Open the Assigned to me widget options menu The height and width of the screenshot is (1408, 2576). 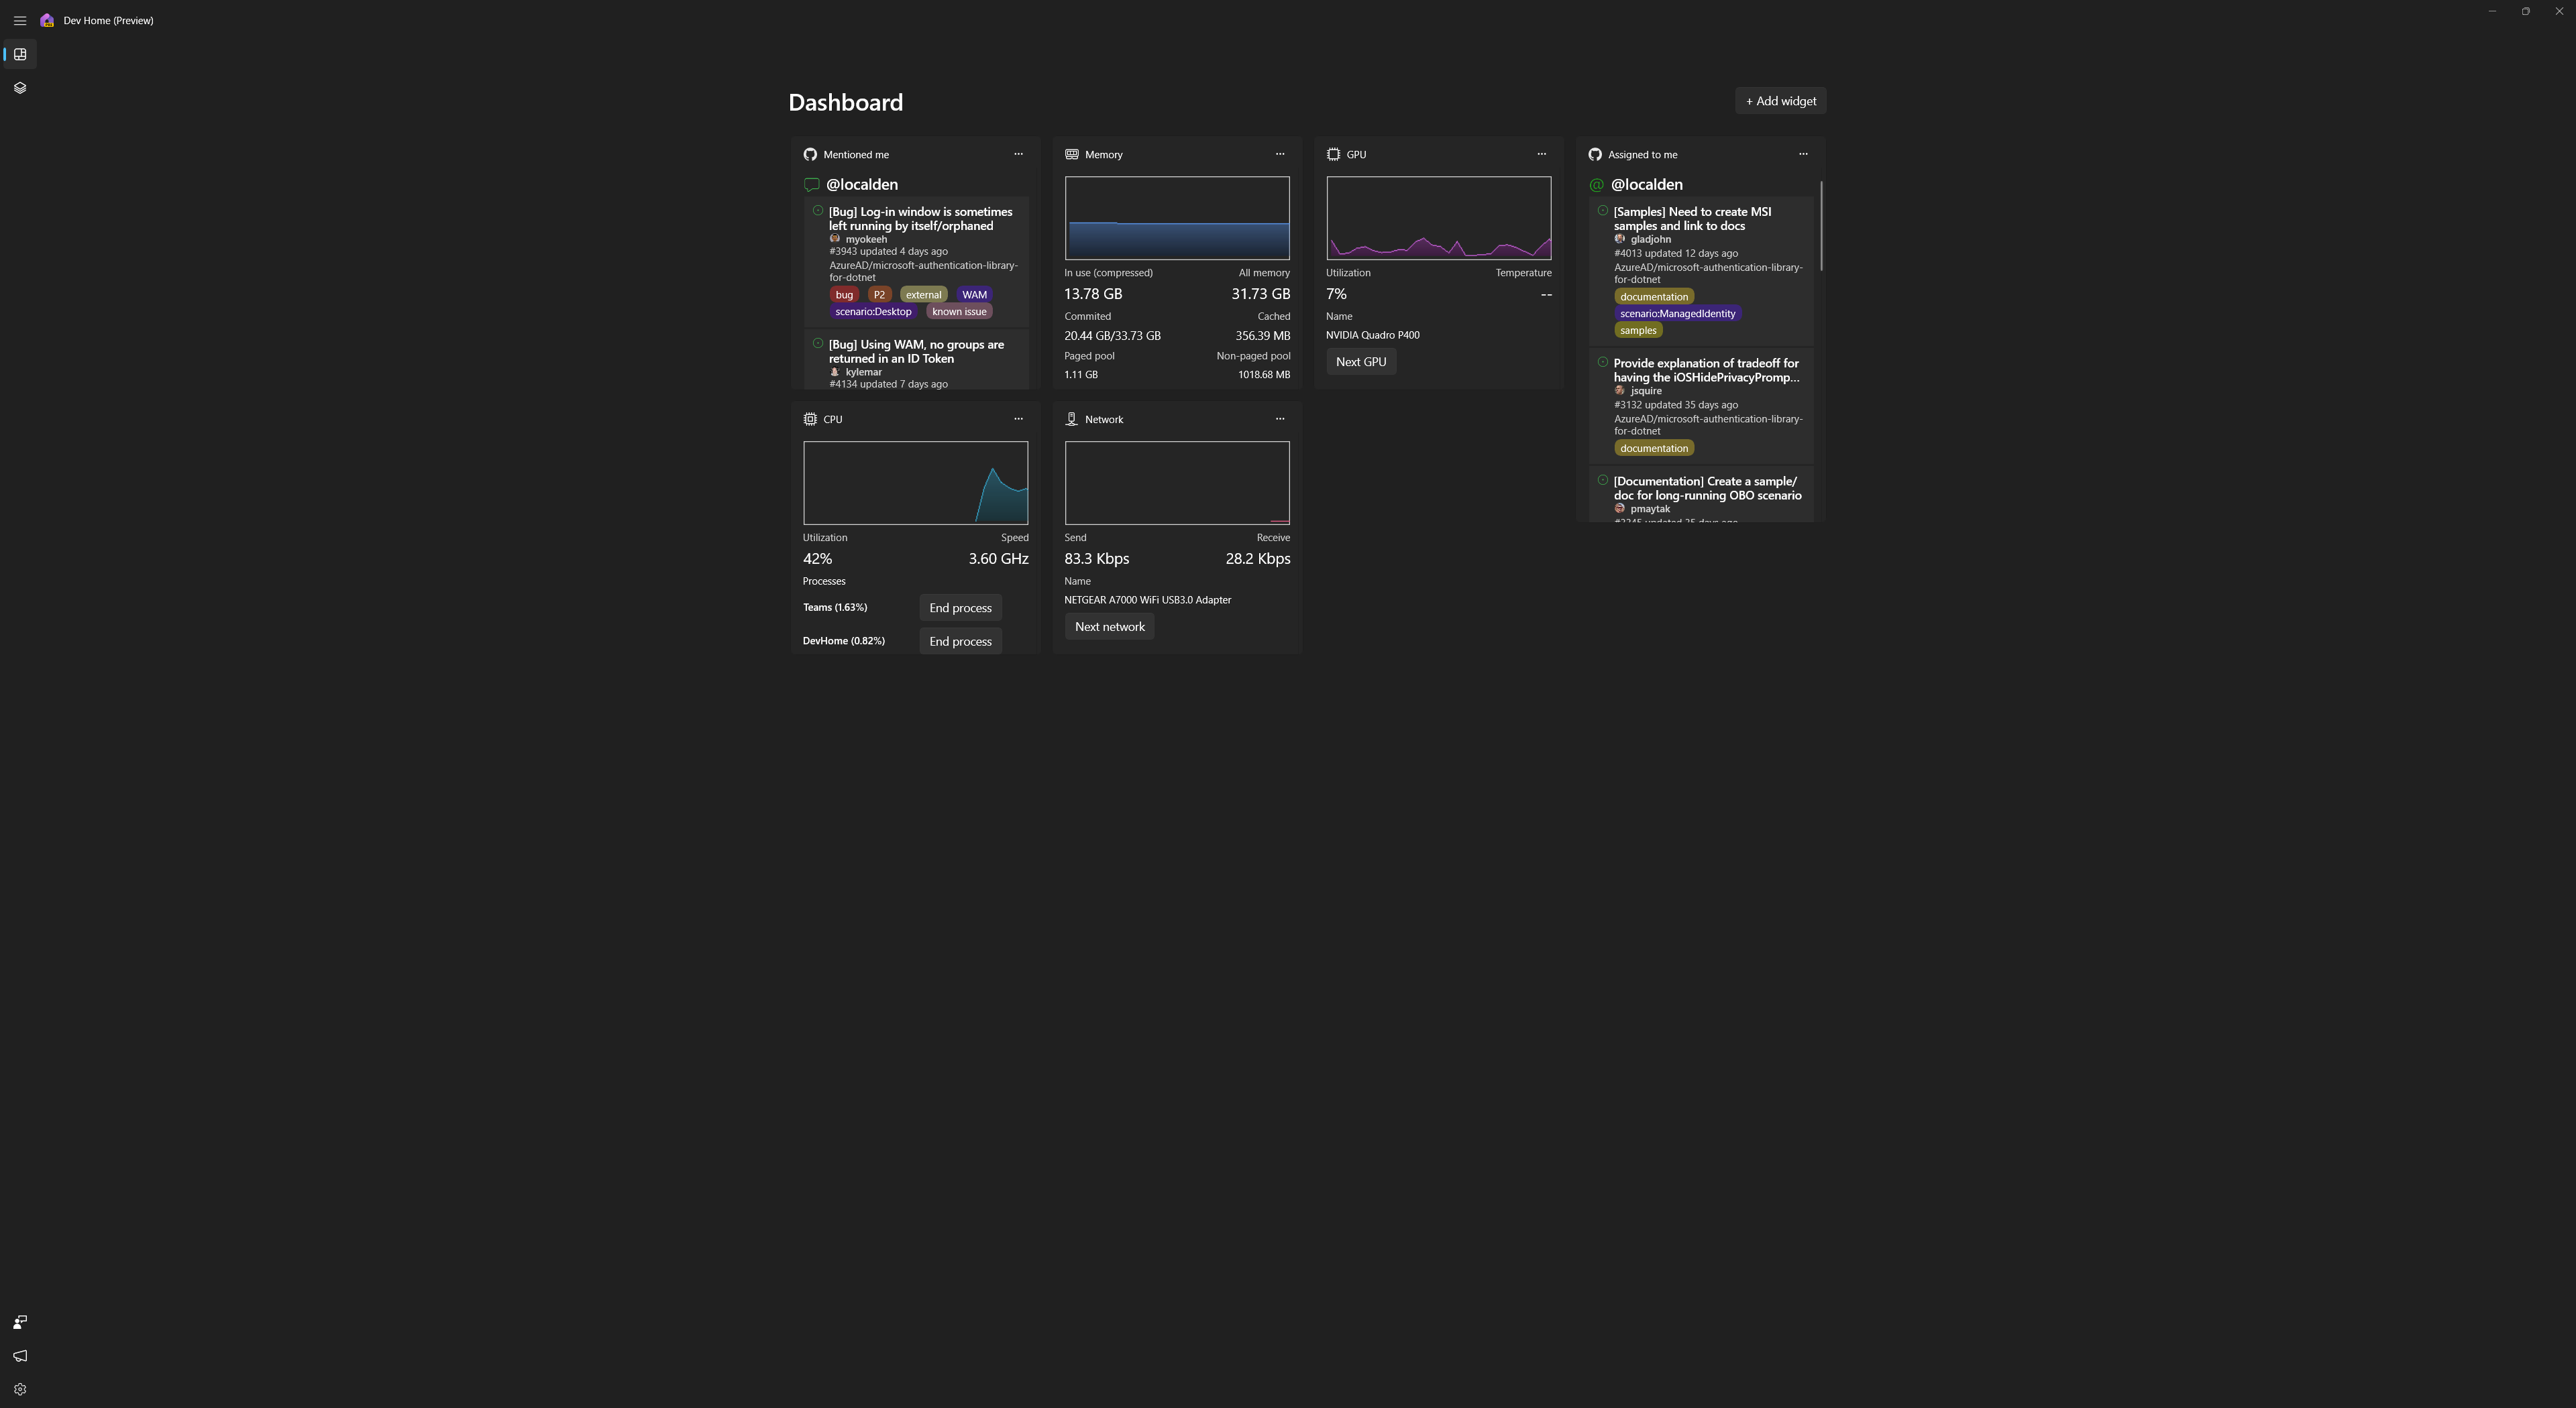(1803, 154)
